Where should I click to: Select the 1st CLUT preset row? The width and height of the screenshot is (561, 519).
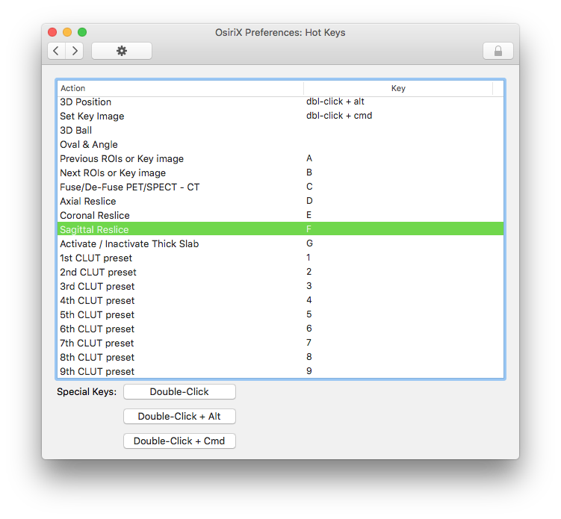coord(281,258)
